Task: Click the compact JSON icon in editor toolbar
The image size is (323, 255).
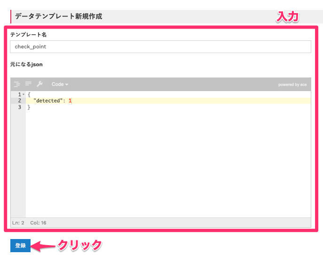Action: [x=28, y=84]
